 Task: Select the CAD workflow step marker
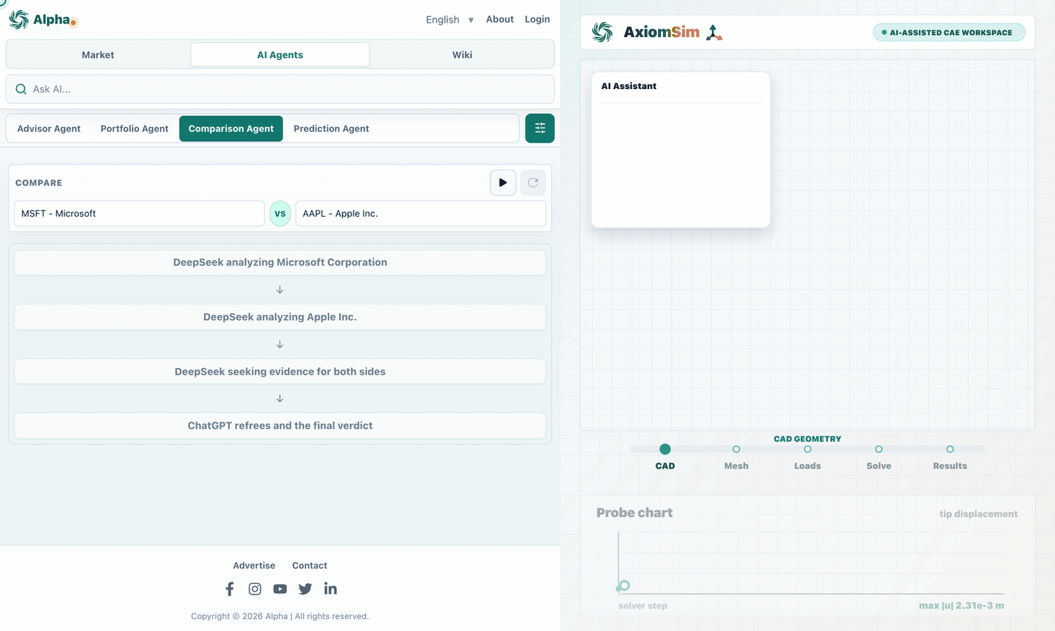pos(665,449)
